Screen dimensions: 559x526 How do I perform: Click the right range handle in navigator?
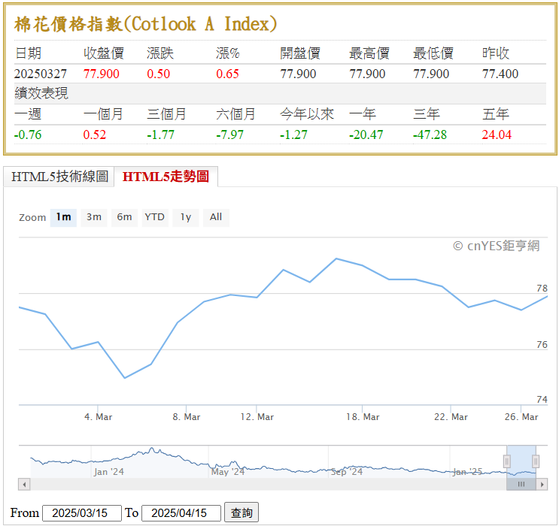(536, 461)
